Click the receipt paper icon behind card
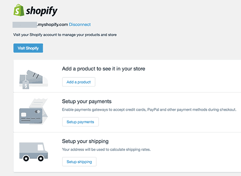 (x=39, y=103)
